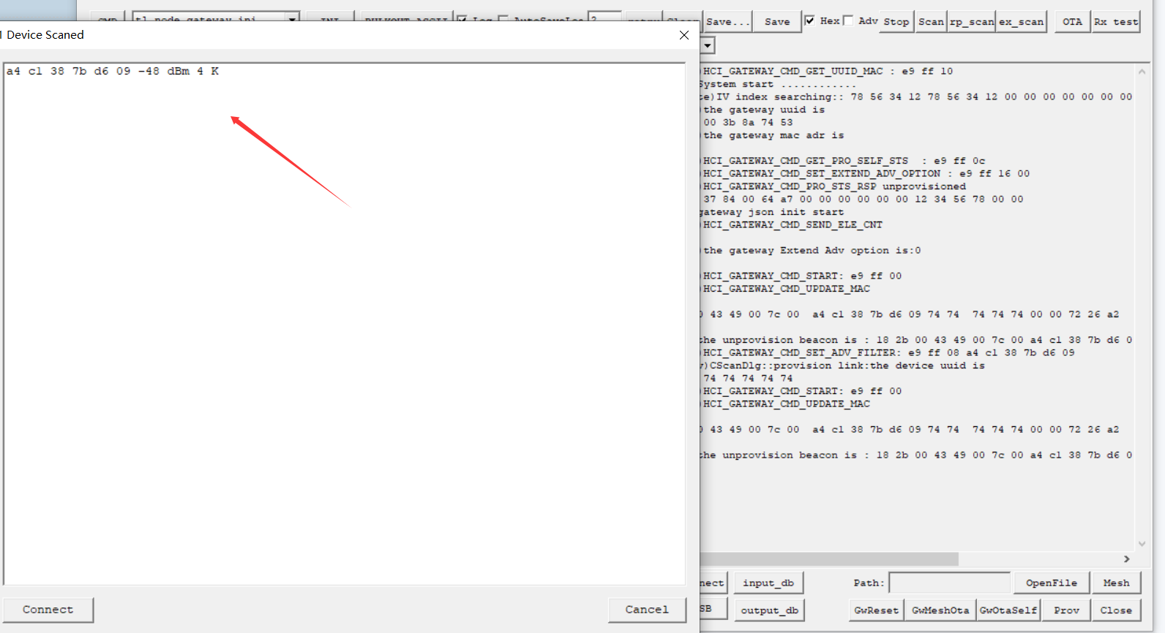This screenshot has width=1165, height=633.
Task: Click the GwReset button
Action: tap(876, 610)
